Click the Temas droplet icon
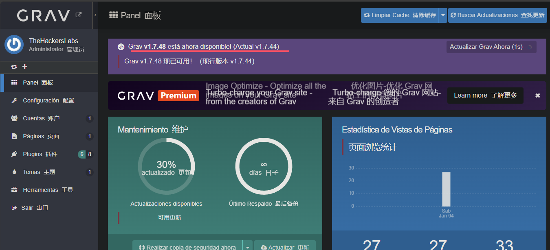This screenshot has height=250, width=550. pos(14,172)
